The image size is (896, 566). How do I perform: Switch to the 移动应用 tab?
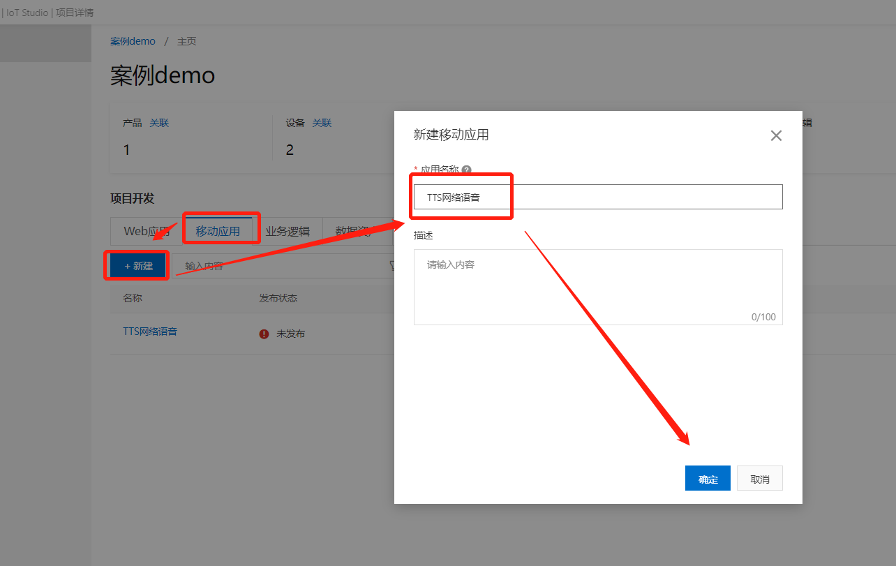coord(218,231)
